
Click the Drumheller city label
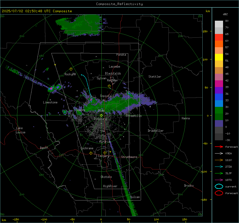pyautogui.click(x=156, y=131)
